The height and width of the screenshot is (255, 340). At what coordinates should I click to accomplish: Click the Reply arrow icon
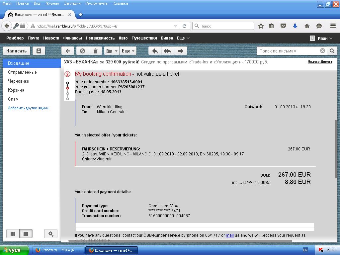pyautogui.click(x=155, y=51)
